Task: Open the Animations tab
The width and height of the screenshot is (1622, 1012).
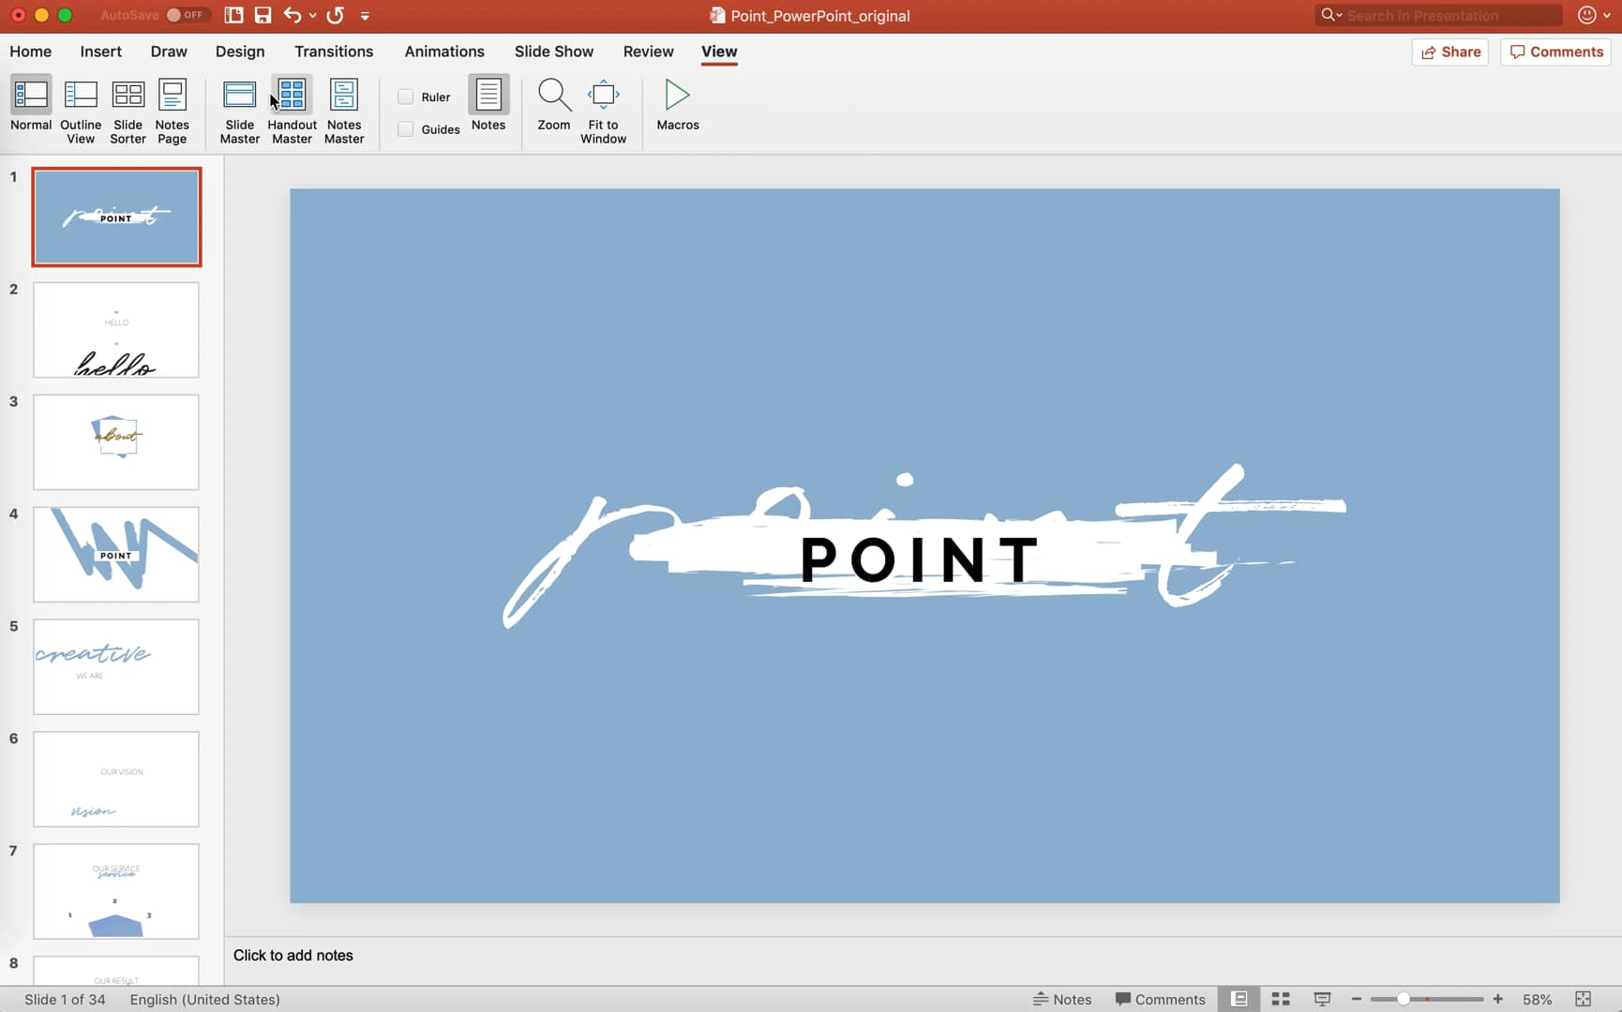Action: 443,52
